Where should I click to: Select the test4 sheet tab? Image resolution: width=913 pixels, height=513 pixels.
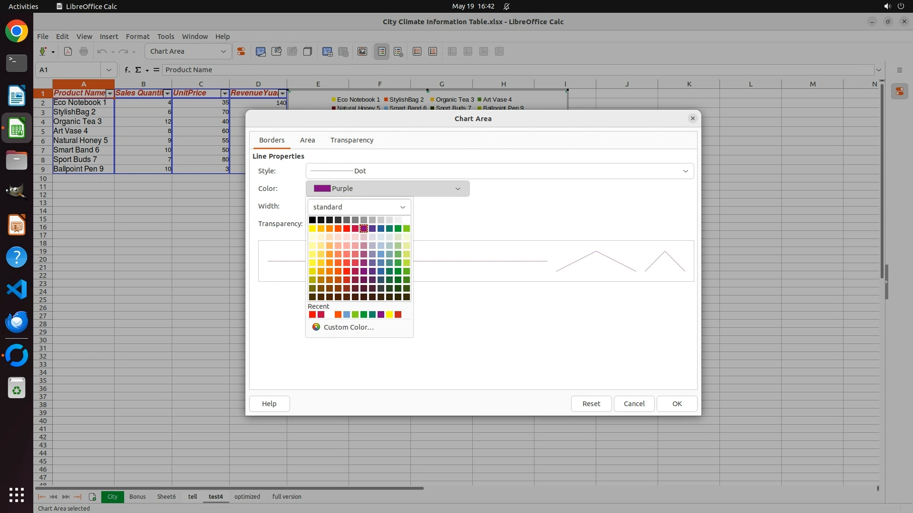[215, 497]
